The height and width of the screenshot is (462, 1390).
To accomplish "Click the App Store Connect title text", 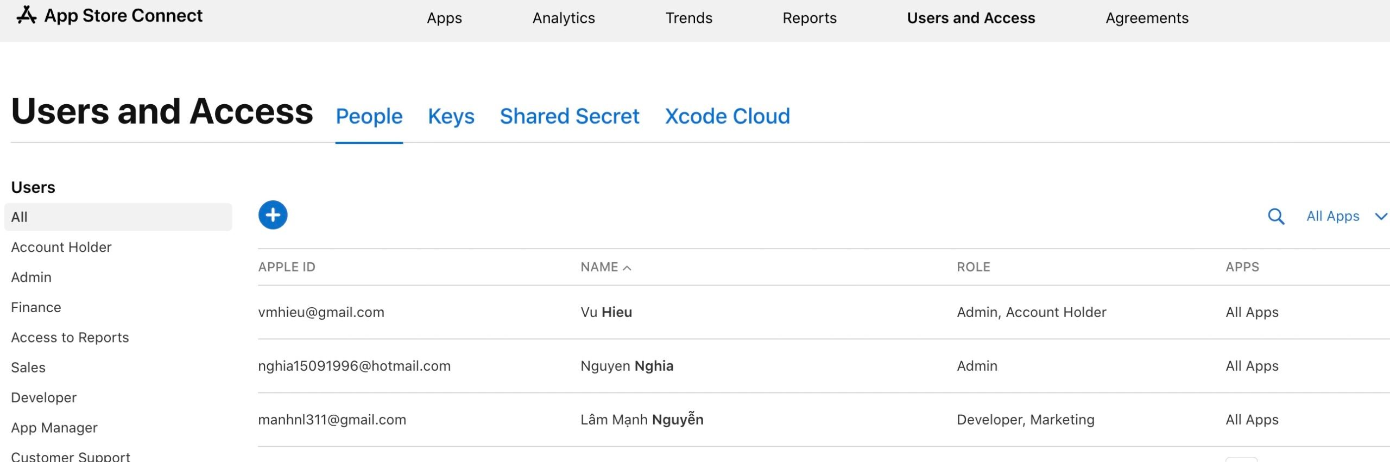I will click(x=123, y=16).
